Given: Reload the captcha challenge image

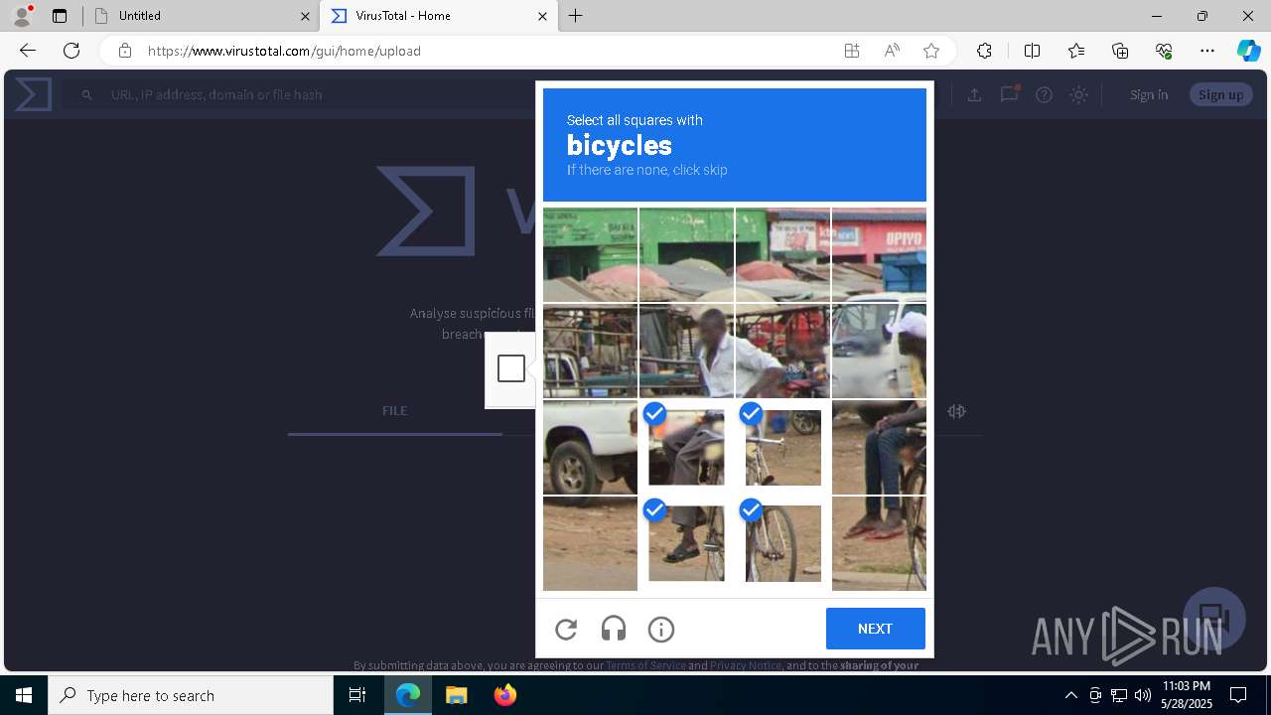Looking at the screenshot, I should click(x=566, y=629).
